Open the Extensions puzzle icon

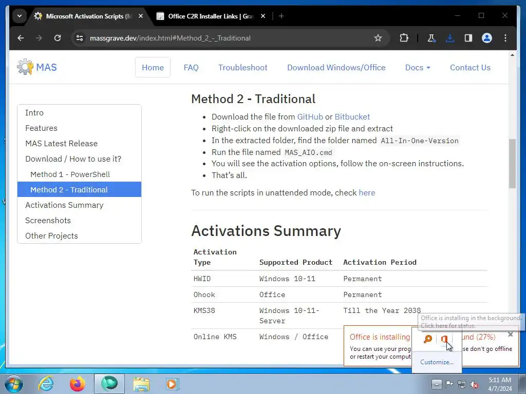[404, 38]
